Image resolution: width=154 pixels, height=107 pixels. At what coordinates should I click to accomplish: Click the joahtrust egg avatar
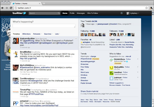[x=111, y=78]
